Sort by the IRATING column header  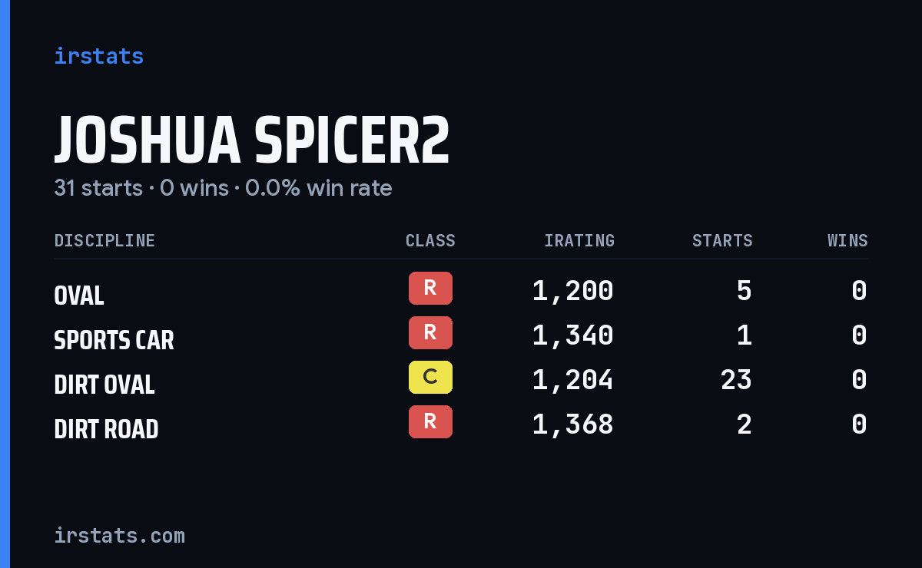(x=579, y=240)
